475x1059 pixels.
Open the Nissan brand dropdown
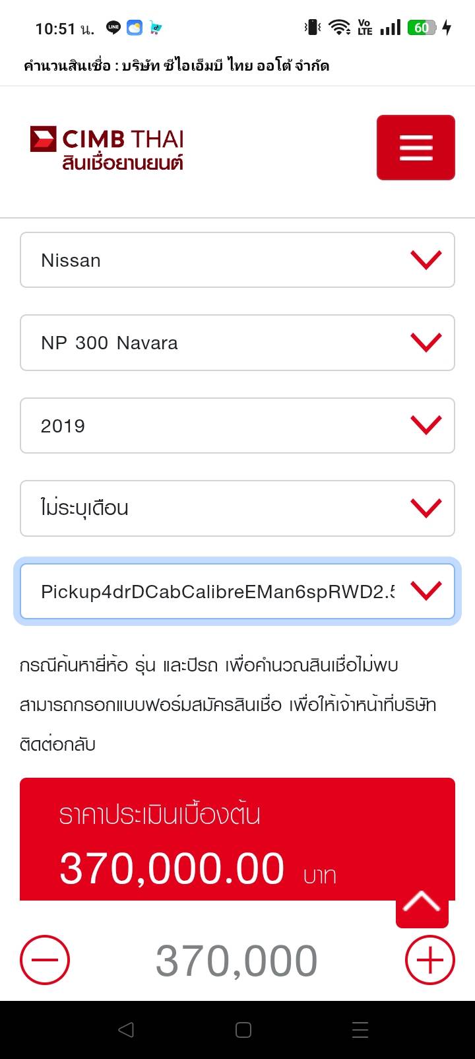(x=237, y=260)
